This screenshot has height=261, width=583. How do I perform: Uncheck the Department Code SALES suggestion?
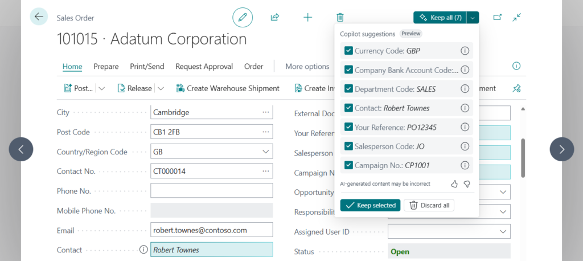(x=348, y=89)
